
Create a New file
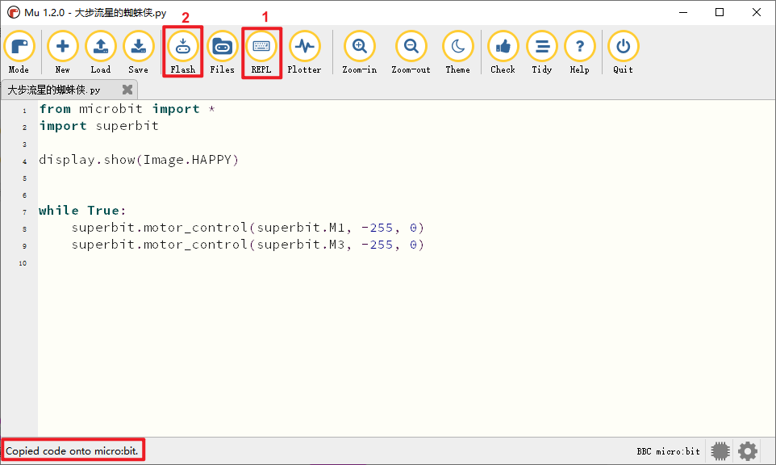point(62,52)
